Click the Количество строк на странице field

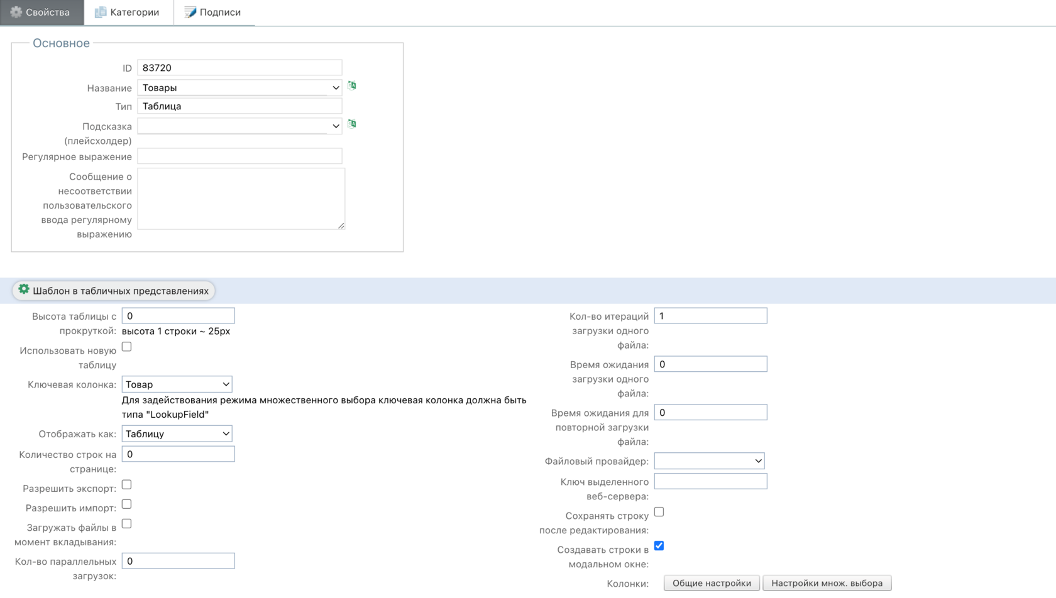click(x=178, y=454)
